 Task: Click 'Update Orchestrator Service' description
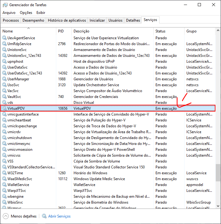coord(96,85)
